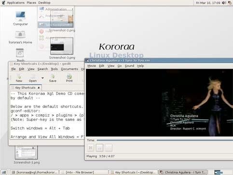Screen dimensions: 233x175
Task: Open the Desktop menu in top panel
Action: tap(44, 3)
